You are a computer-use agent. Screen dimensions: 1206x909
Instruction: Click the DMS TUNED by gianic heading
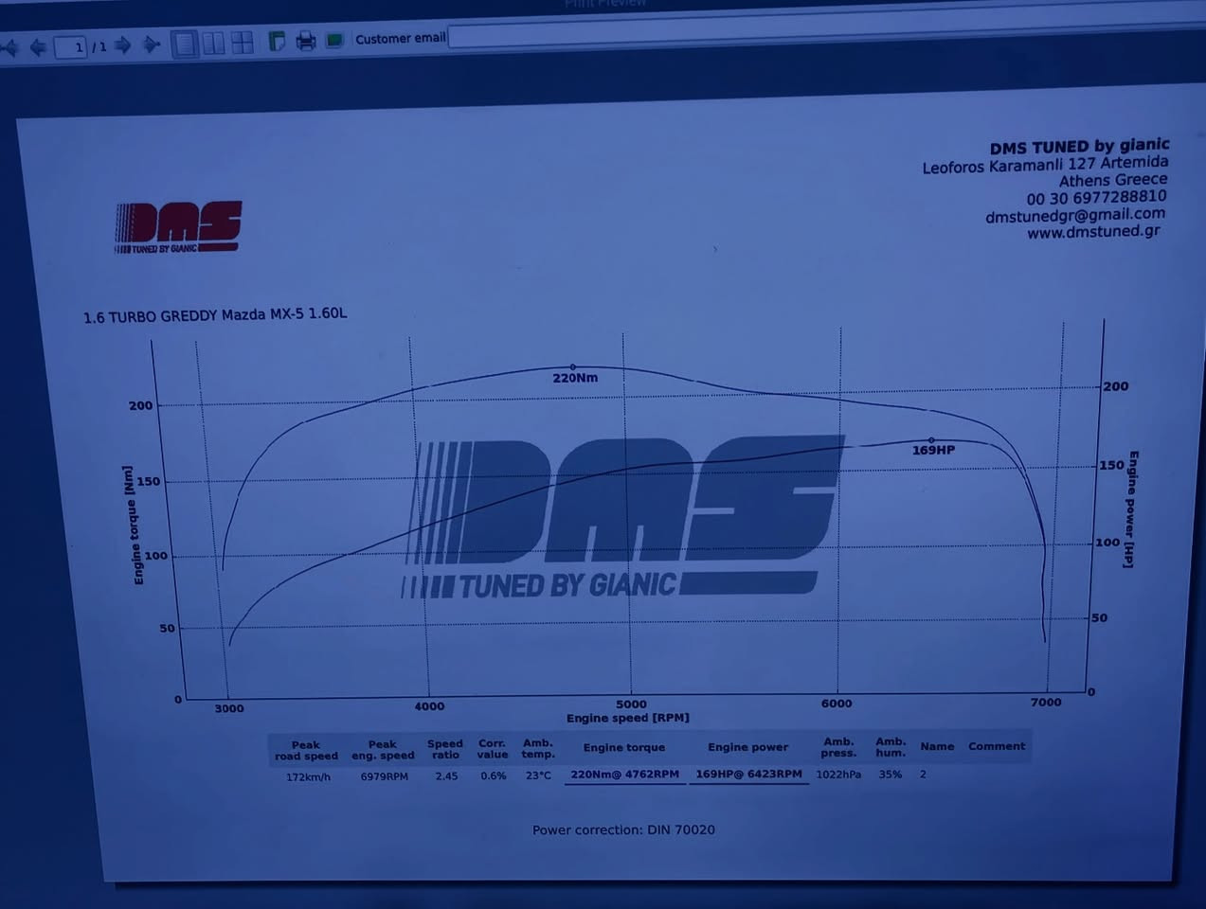tap(1079, 146)
